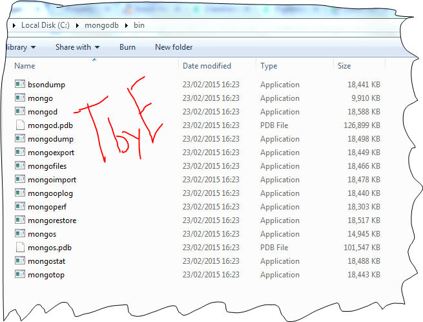Sort by Date modified column header

coord(207,66)
